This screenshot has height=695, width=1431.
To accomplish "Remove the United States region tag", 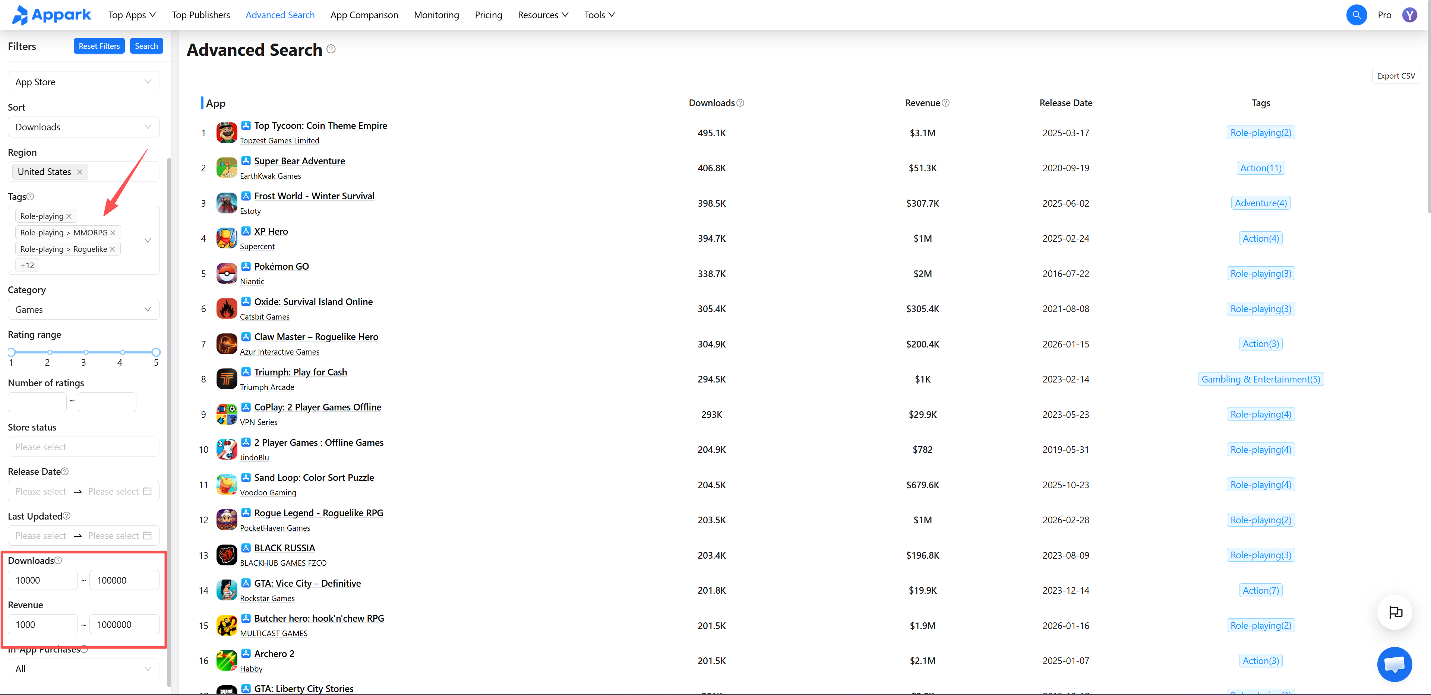I will click(79, 172).
